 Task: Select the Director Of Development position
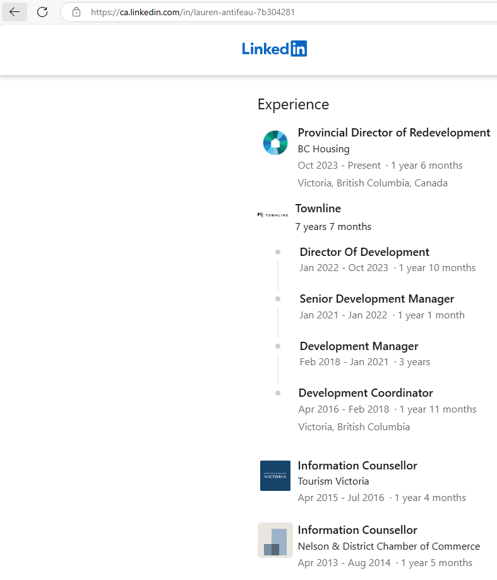point(364,252)
